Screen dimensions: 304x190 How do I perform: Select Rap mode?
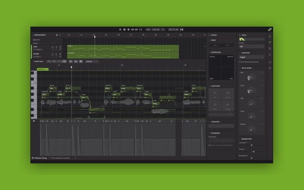point(228,45)
